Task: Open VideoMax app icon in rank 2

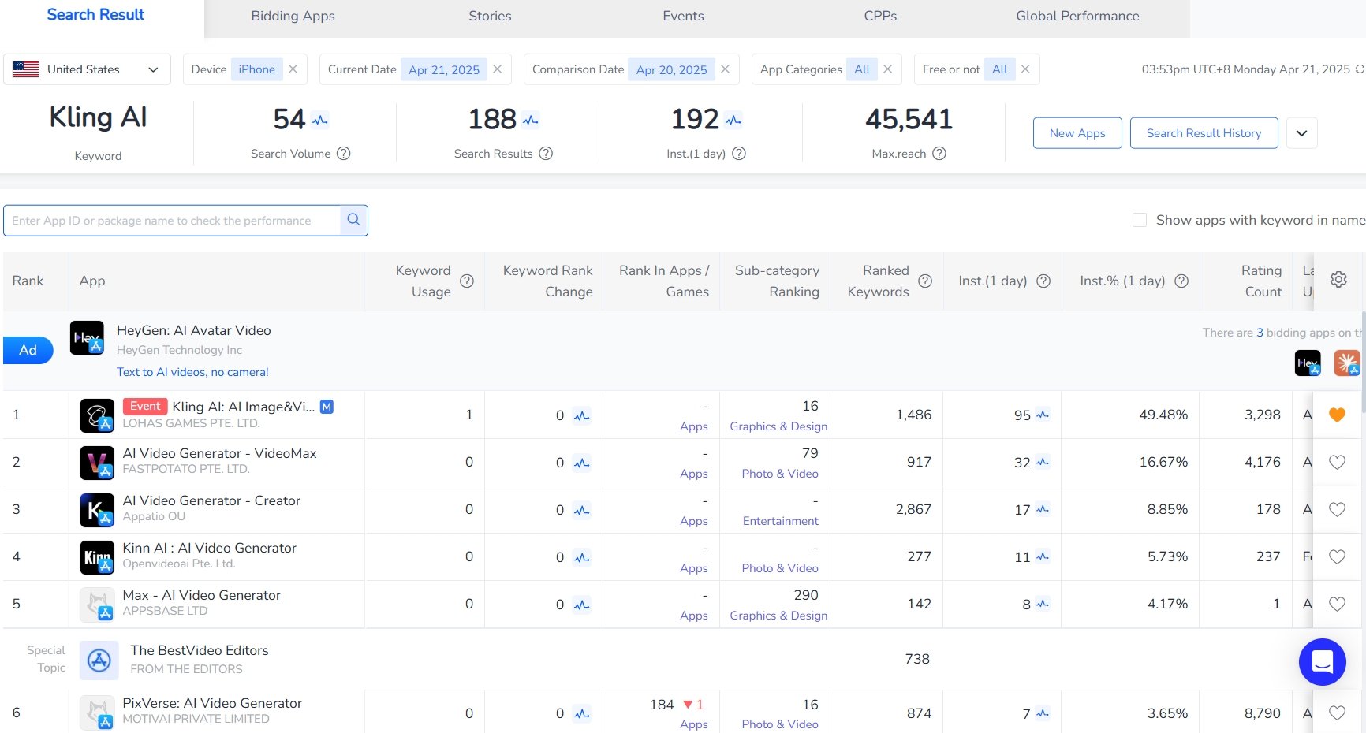Action: tap(97, 463)
